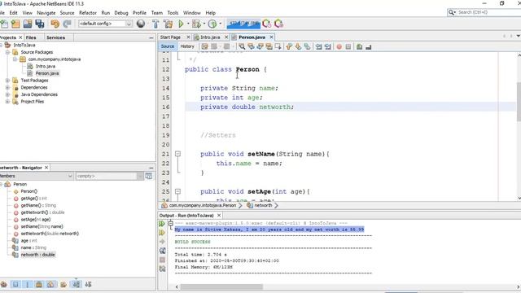Click the New Project toolbar icon
This screenshot has width=521, height=293.
[15, 24]
